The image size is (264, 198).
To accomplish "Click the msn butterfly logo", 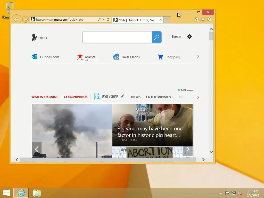I will [39, 37].
